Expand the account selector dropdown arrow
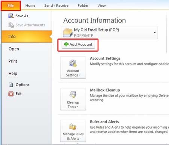 [155, 33]
